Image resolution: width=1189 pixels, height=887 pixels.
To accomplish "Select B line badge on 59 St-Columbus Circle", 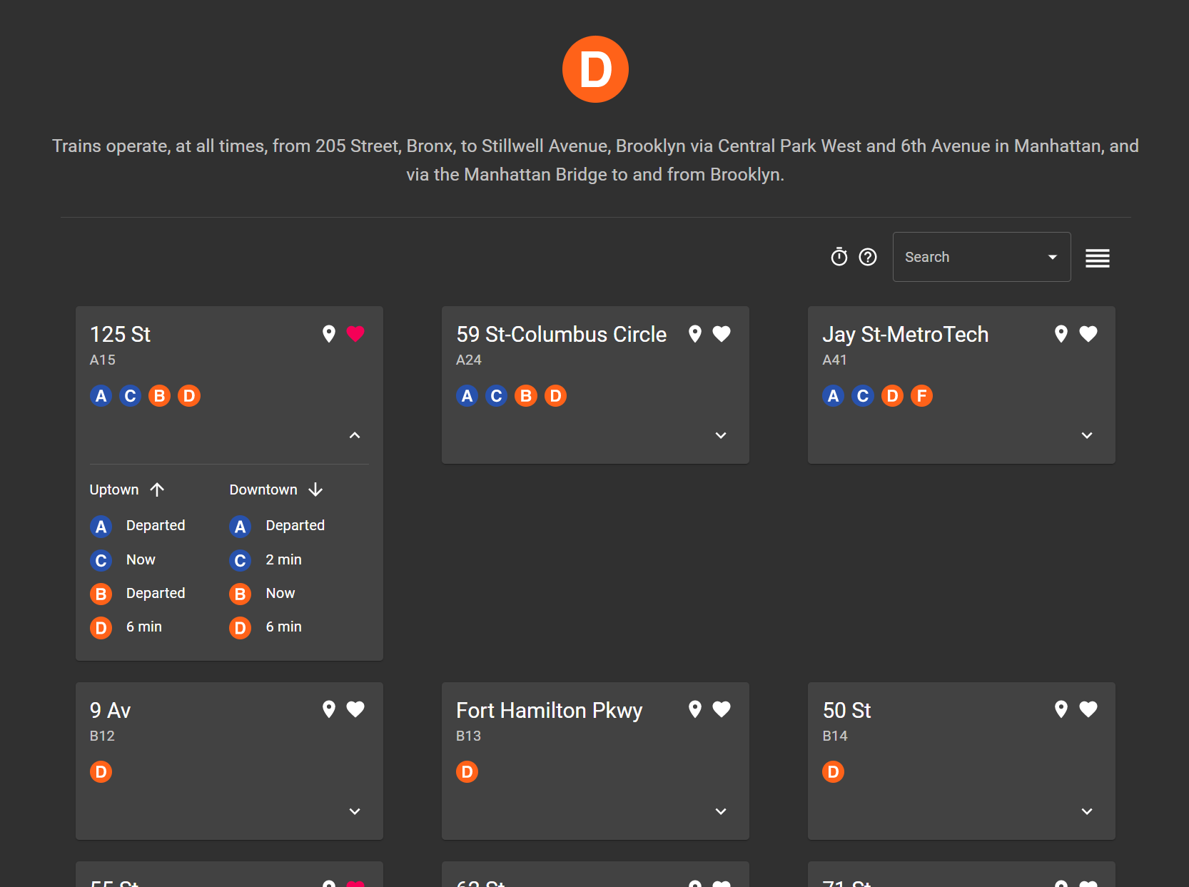I will click(526, 396).
